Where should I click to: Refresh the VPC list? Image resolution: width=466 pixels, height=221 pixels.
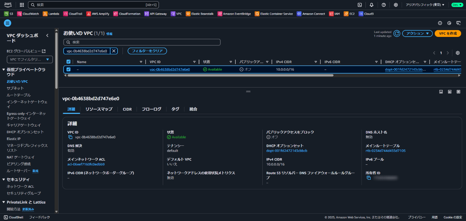397,33
